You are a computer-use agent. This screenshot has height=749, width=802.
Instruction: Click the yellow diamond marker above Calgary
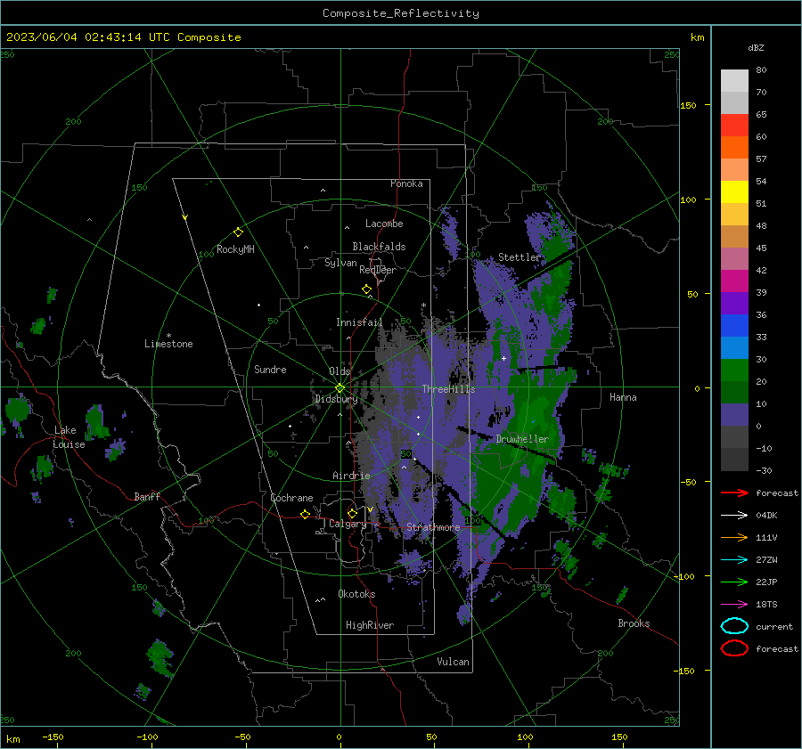(352, 513)
